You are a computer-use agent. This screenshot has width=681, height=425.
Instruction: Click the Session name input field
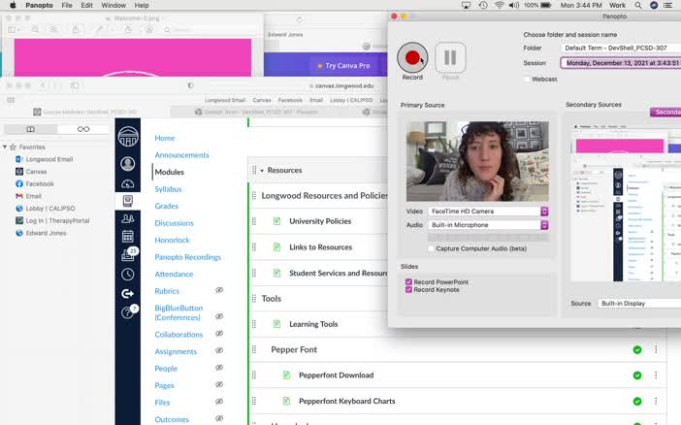(x=621, y=63)
